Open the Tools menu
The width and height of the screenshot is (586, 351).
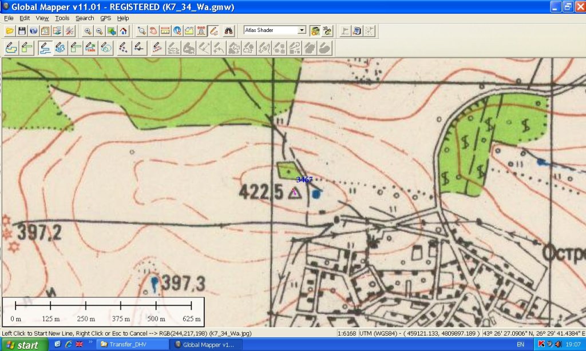(x=62, y=18)
